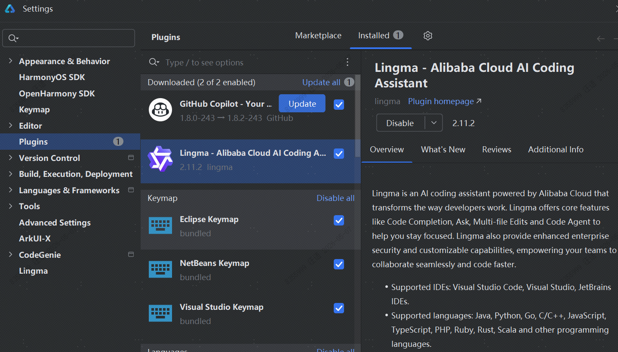Screen dimensions: 618x352
Task: Open the Reviews tab
Action: tap(497, 150)
